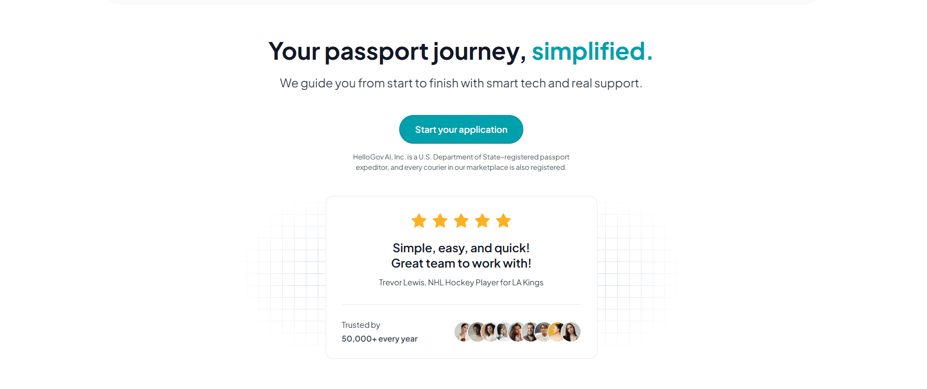The height and width of the screenshot is (389, 927).
Task: Click the teal word "simplified." in the headline
Action: (592, 51)
